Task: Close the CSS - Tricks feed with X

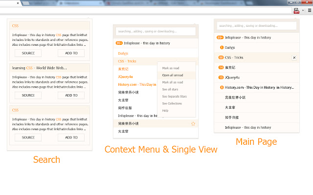Action: [294, 58]
